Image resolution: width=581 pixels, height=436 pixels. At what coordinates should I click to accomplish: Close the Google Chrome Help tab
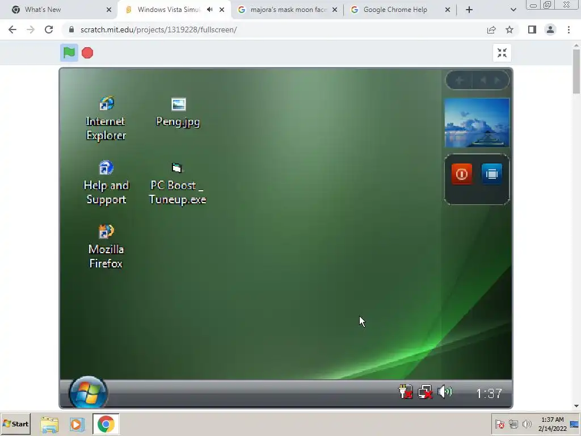(448, 10)
